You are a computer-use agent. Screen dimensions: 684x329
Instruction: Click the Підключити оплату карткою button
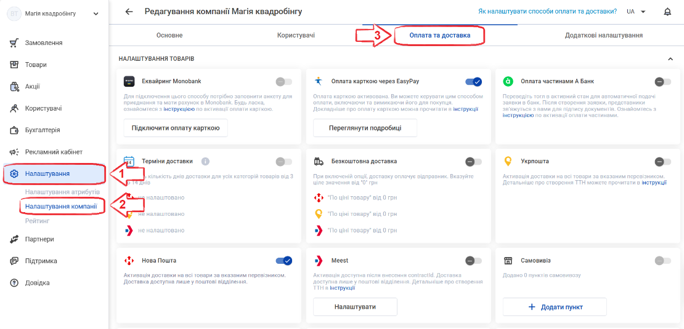[x=176, y=128]
